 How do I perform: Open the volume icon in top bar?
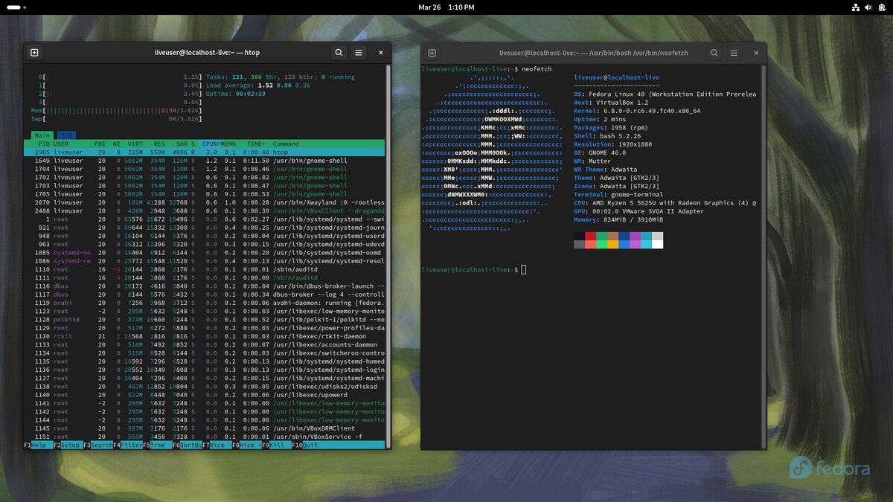point(868,7)
